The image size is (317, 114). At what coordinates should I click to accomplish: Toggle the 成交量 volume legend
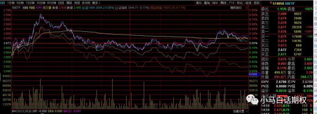pyautogui.click(x=47, y=8)
